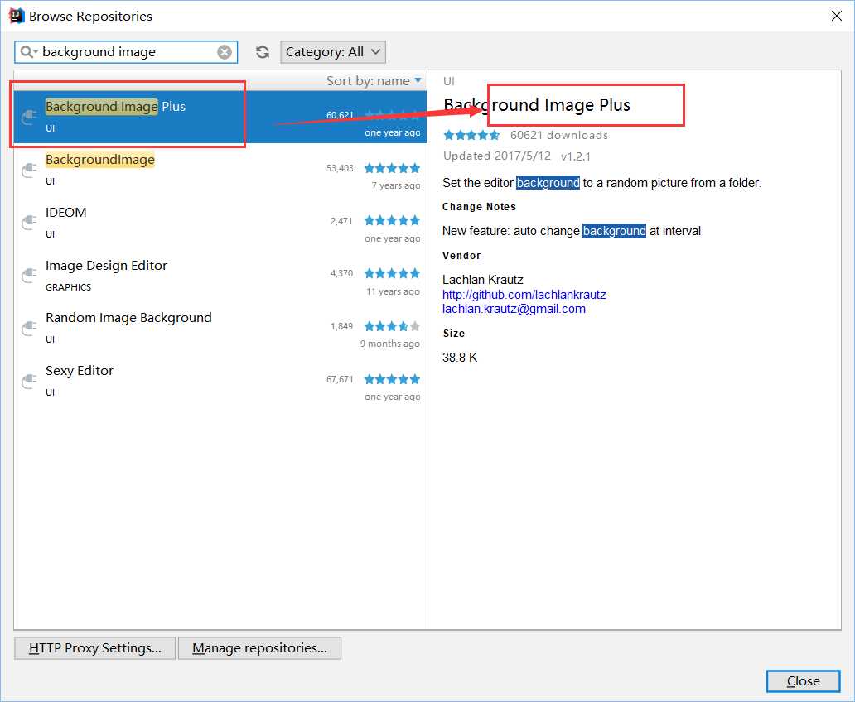Click the Updated 2017/5/12 text
This screenshot has width=855, height=702.
click(497, 156)
